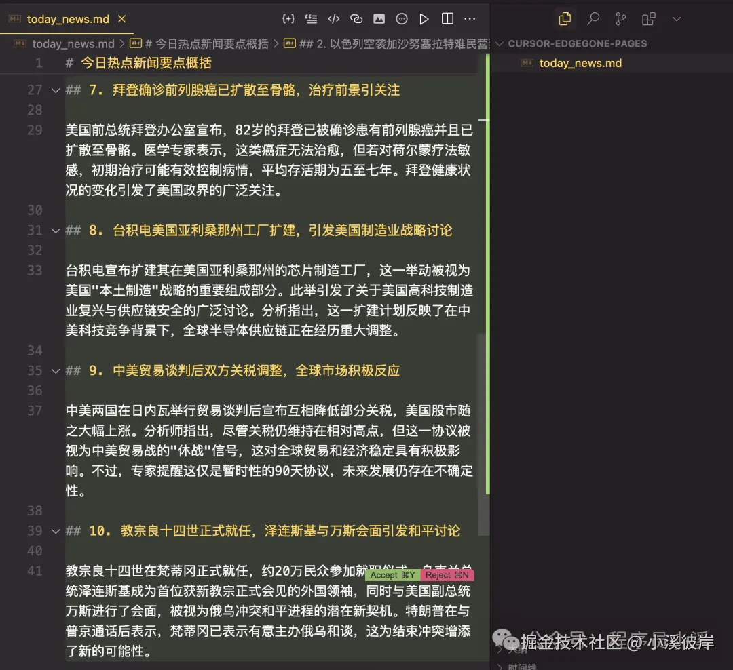The height and width of the screenshot is (670, 733).
Task: Click the split editor icon
Action: (449, 18)
